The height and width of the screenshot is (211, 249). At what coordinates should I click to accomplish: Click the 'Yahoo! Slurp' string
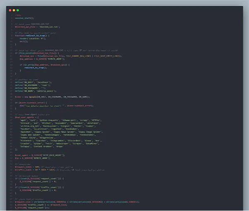tap(28, 138)
